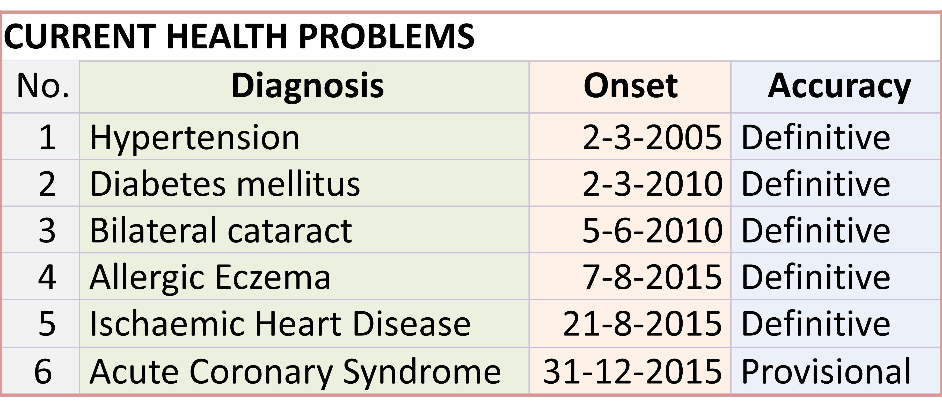942x417 pixels.
Task: Click the Diagnosis column header
Action: 307,86
